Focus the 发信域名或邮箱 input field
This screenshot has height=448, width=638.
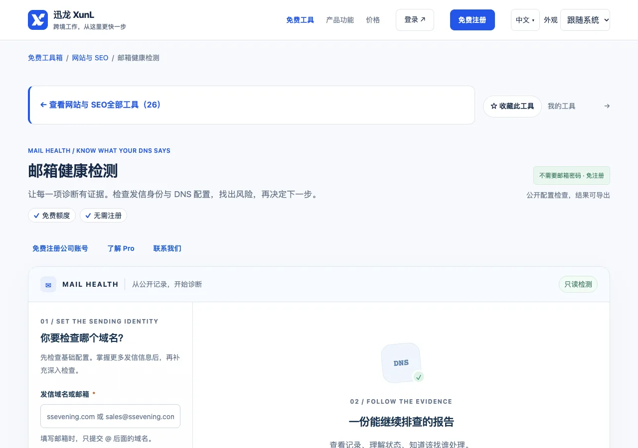tap(110, 416)
